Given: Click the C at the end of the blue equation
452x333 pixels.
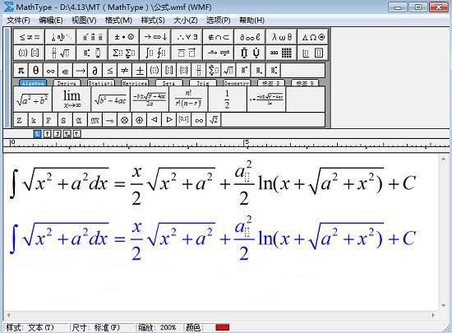Looking at the screenshot, I should pyautogui.click(x=409, y=238).
